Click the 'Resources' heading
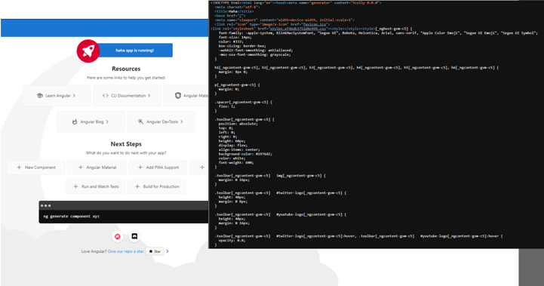Image resolution: width=544 pixels, height=286 pixels. pyautogui.click(x=126, y=69)
